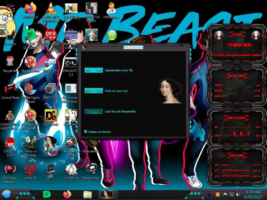This screenshot has height=200, width=267.
Task: Click Previous to load old disassembly
Action: (x=94, y=111)
